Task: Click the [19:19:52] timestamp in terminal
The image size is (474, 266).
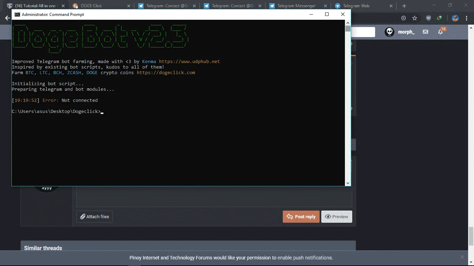Action: tap(26, 100)
